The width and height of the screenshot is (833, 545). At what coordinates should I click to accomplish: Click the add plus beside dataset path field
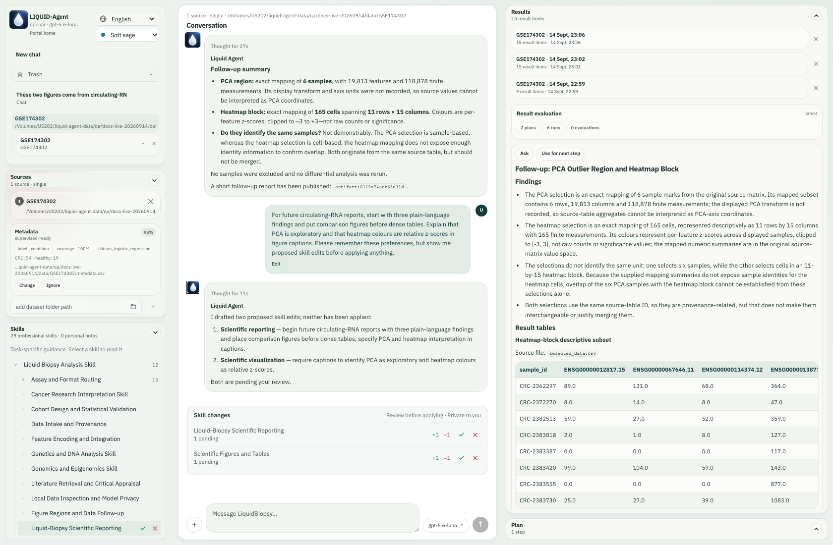153,307
